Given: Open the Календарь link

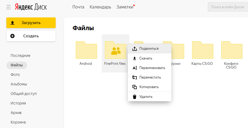Looking at the screenshot, I should (x=100, y=7).
